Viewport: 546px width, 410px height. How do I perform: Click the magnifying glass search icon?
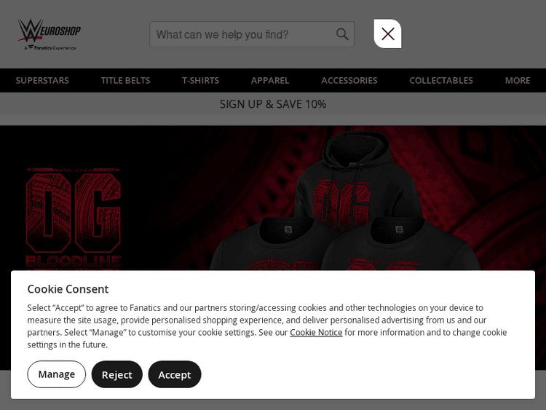[342, 34]
